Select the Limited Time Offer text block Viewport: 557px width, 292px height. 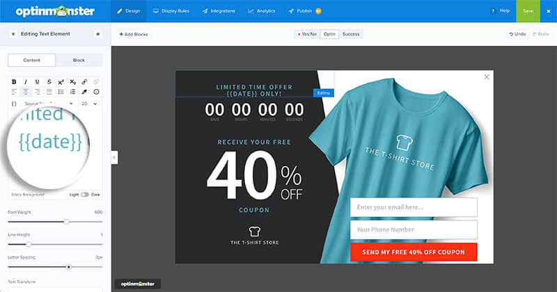click(254, 90)
